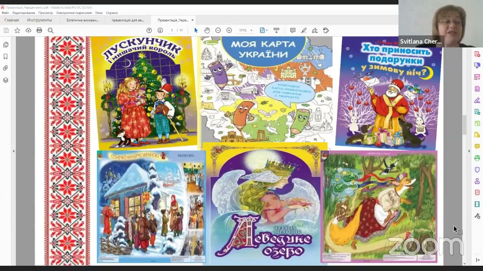Open the Fill and Sign pen tool
The height and width of the screenshot is (271, 483).
point(315,30)
